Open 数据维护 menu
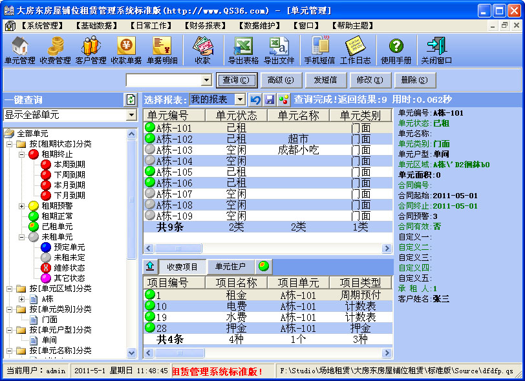 pos(259,26)
